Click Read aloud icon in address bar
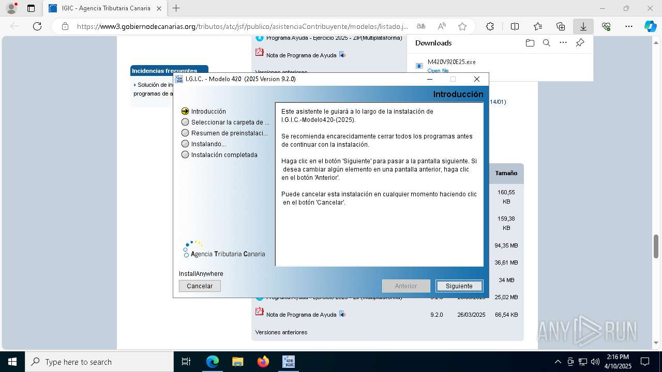 coord(442,26)
